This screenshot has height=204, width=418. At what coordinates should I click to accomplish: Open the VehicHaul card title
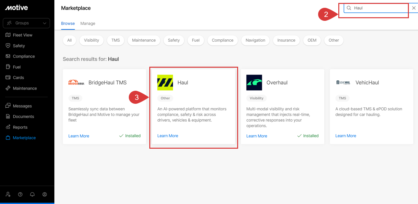[367, 83]
